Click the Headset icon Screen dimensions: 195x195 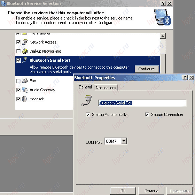coord(24,99)
